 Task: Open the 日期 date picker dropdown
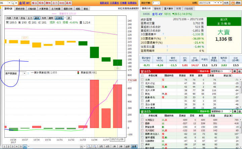click(x=215, y=3)
